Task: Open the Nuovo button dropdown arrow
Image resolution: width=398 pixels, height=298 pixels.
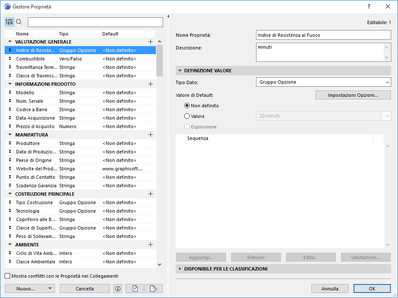Action: (50, 289)
